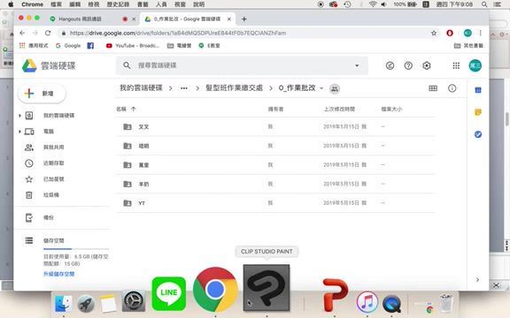The height and width of the screenshot is (318, 510).
Task: Click the shared-members icon beside 0_作業批改
Action: pos(335,88)
